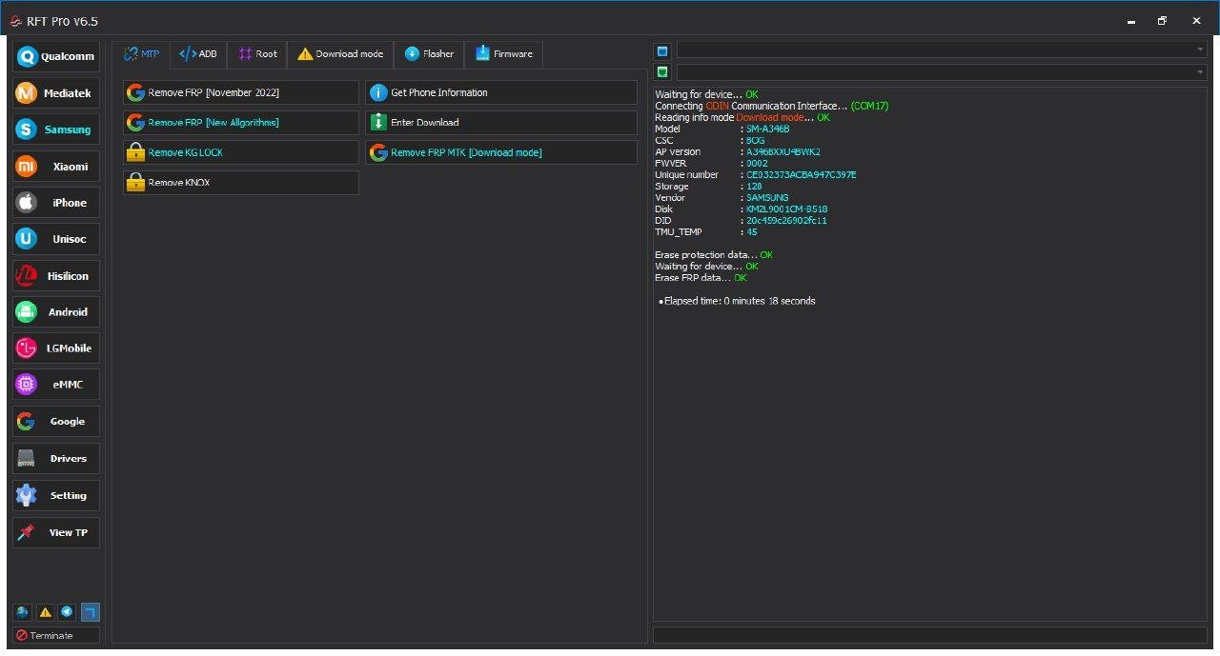Click the 'Reading info mode Download mode' log line
This screenshot has width=1220, height=656.
742,118
